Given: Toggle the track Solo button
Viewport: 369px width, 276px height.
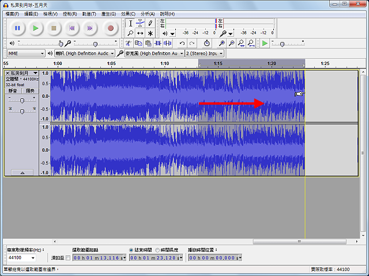Looking at the screenshot, I should click(30, 91).
